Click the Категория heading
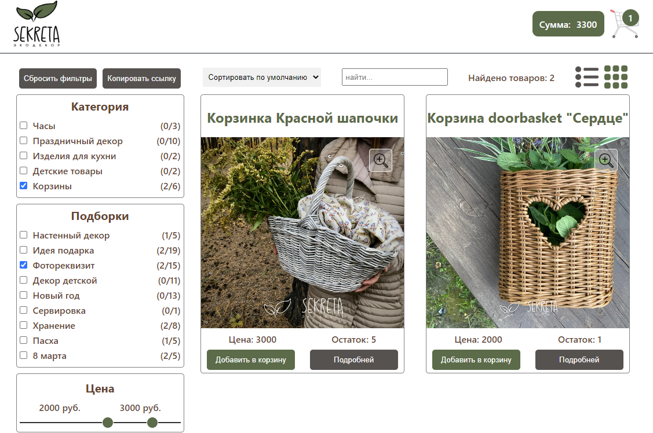The height and width of the screenshot is (433, 653). click(100, 107)
